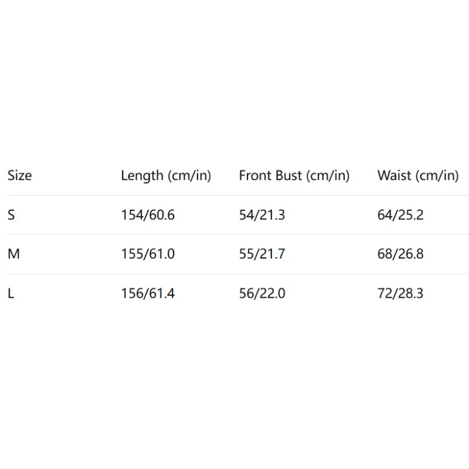Select the S size row label
The width and height of the screenshot is (469, 469).
coord(11,215)
